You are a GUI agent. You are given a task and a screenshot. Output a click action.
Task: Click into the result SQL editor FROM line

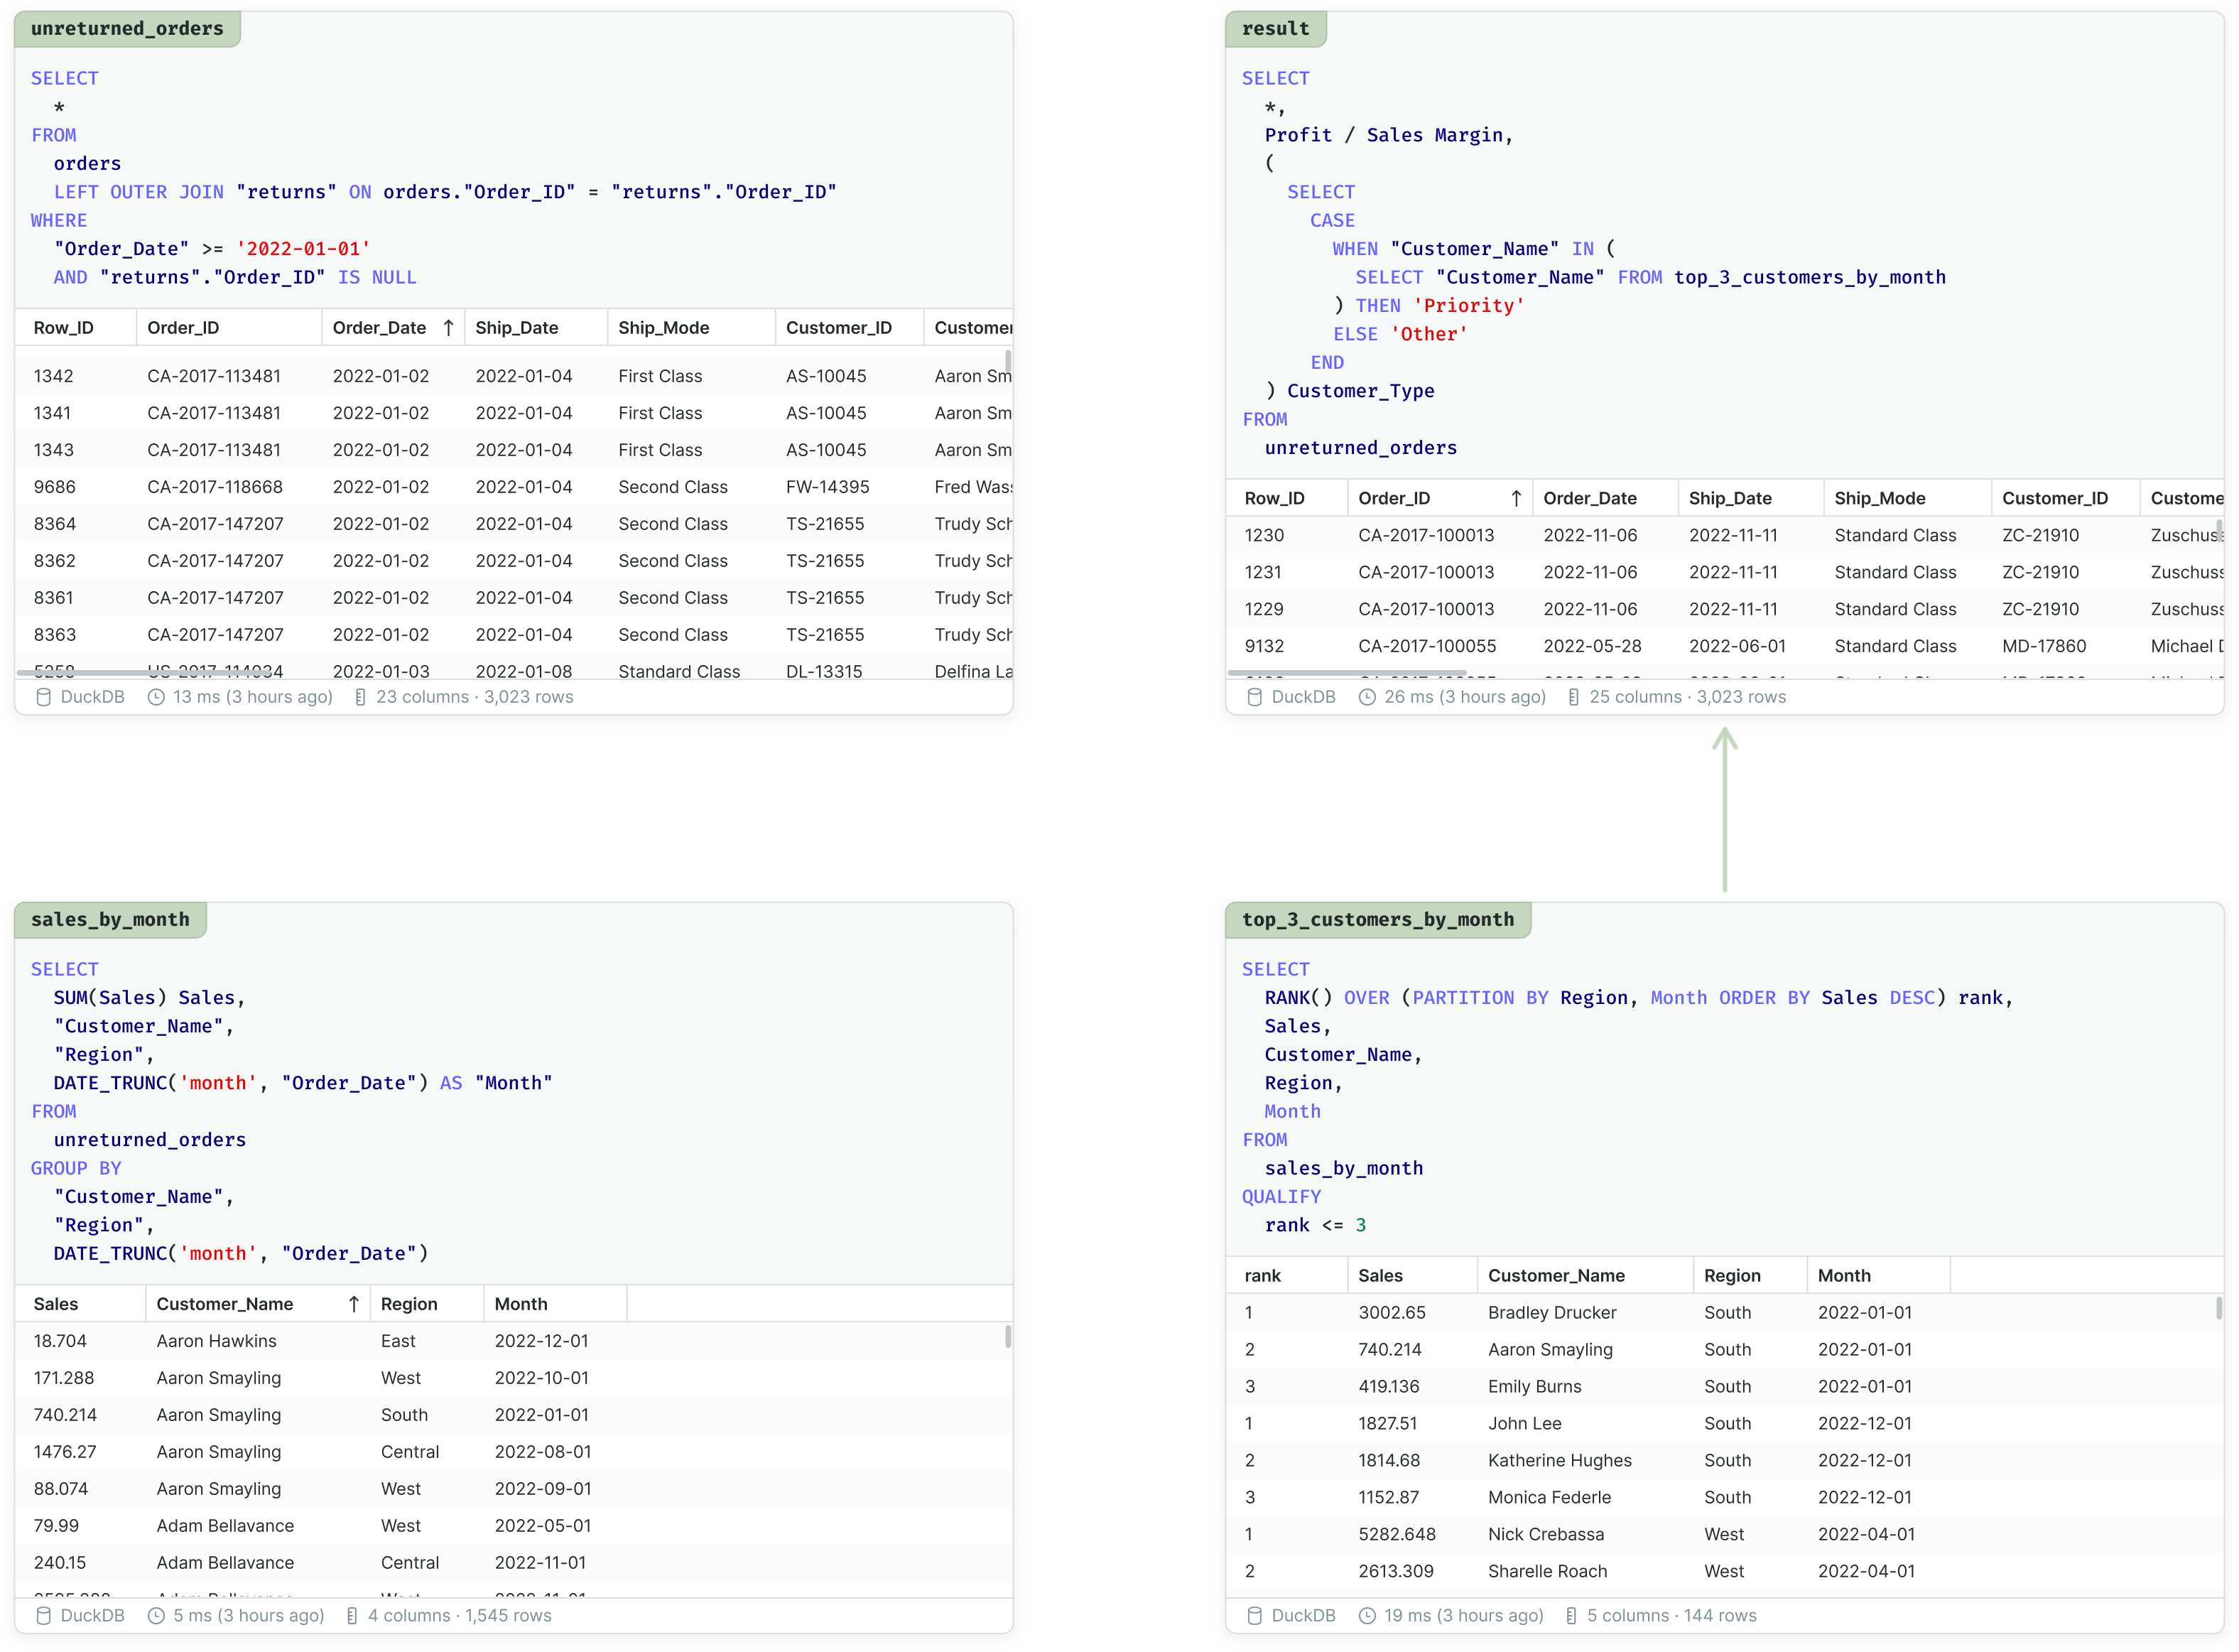(1264, 420)
